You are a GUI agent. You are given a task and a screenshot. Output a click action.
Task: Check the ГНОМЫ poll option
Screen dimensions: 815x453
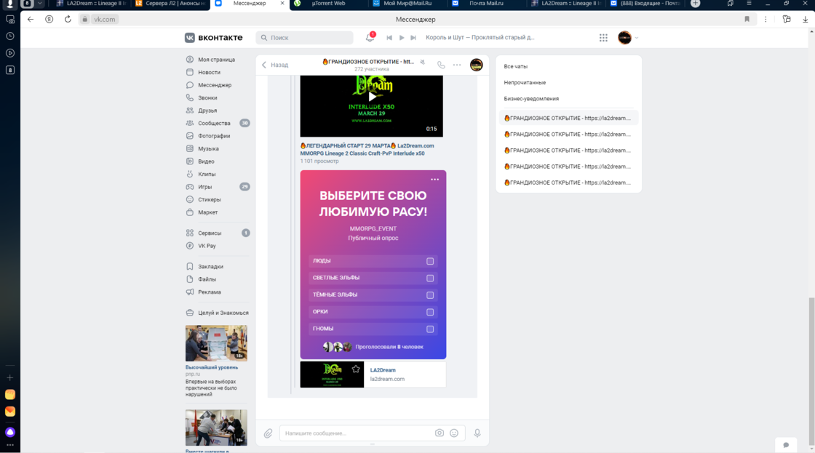(430, 329)
